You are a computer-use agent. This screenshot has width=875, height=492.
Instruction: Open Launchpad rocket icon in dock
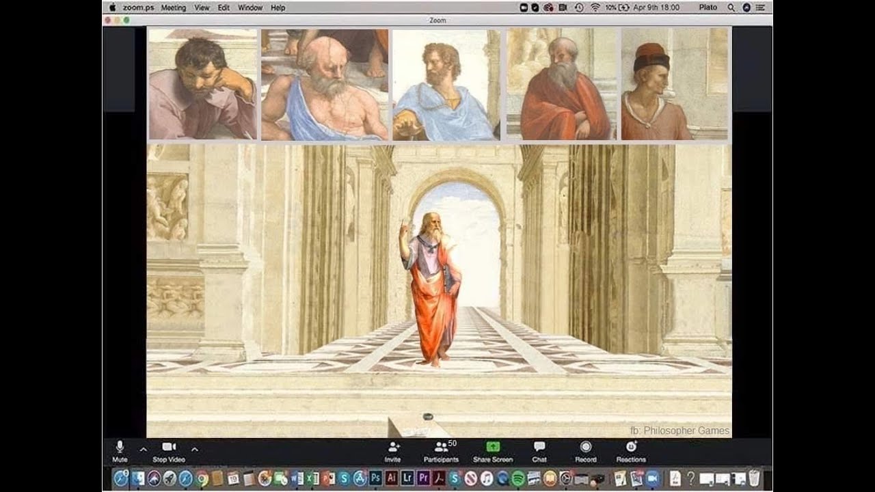pyautogui.click(x=170, y=478)
